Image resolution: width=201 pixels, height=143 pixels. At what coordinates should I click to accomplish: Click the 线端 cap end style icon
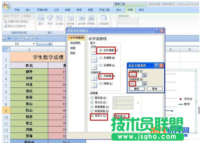coord(94,85)
